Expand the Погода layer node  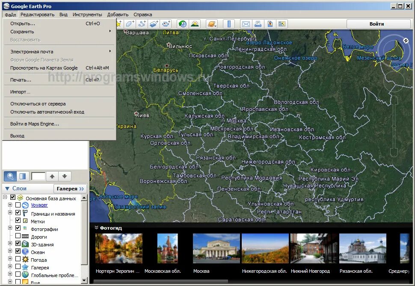10,259
